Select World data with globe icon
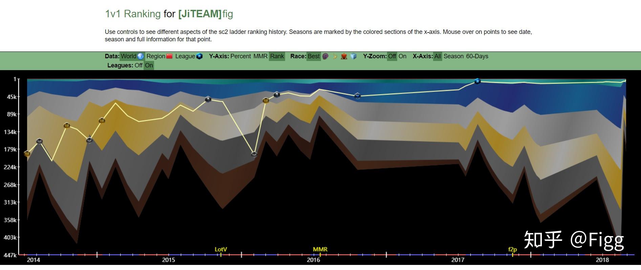 pyautogui.click(x=132, y=56)
